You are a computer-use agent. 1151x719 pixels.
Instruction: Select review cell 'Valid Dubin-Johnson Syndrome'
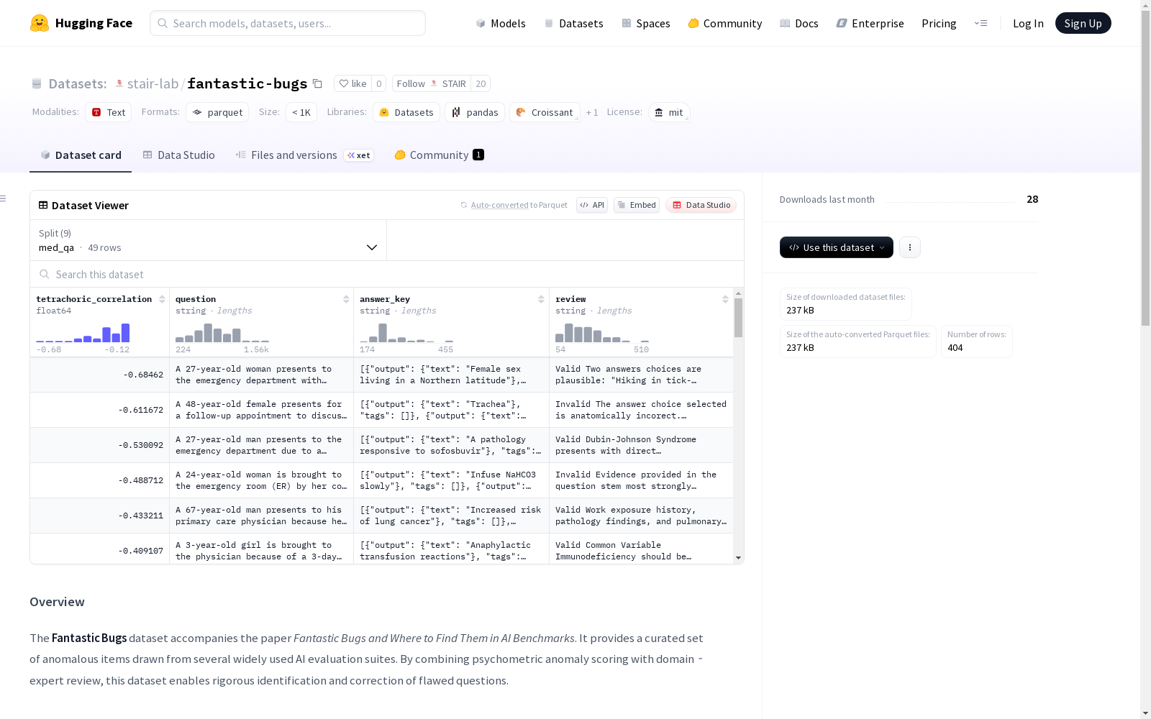tap(641, 445)
